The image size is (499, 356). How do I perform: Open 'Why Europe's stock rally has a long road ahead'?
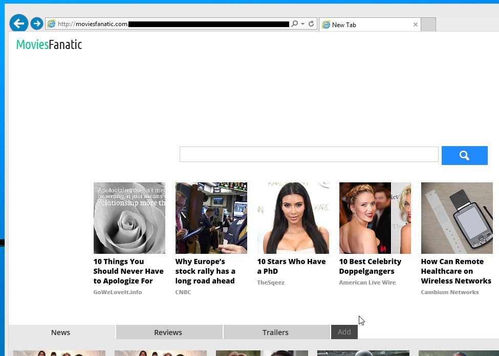pos(205,271)
